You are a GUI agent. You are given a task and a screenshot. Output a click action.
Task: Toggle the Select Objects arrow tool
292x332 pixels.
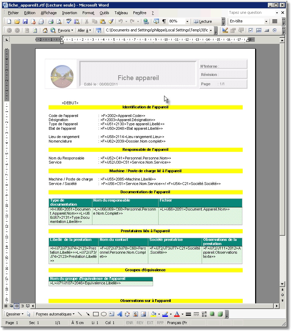pyautogui.click(x=29, y=314)
